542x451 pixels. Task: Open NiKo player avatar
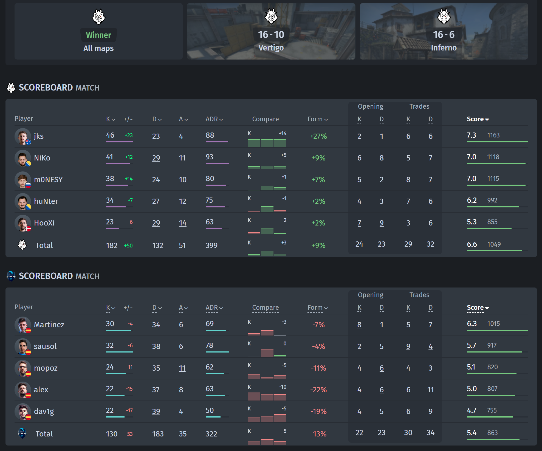tap(23, 158)
